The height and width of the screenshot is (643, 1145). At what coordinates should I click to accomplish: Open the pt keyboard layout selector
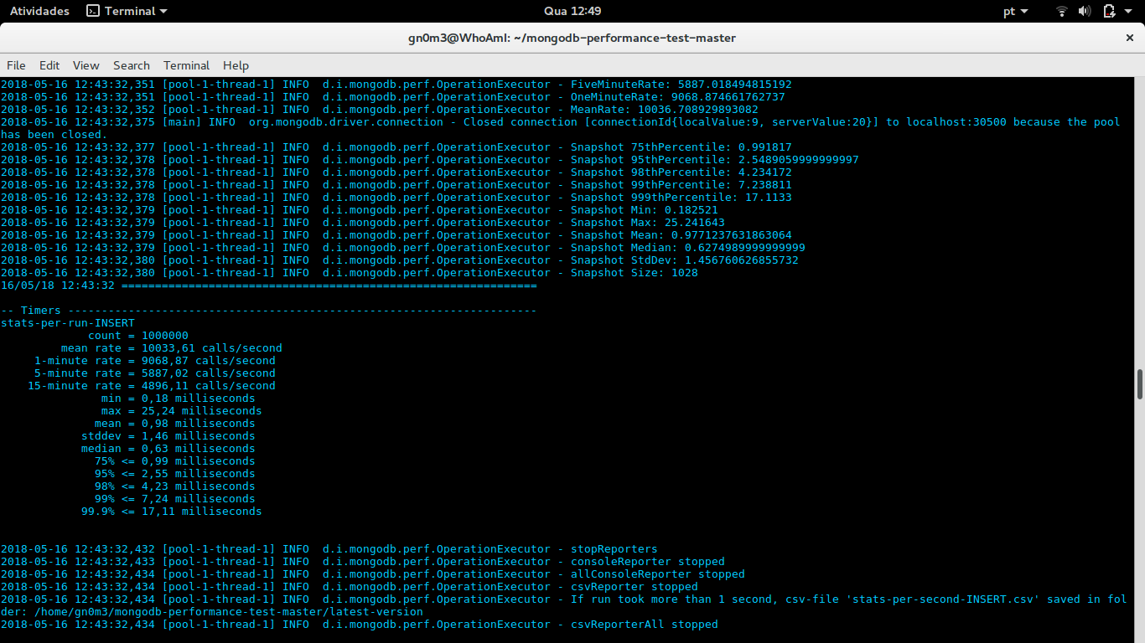tap(1015, 11)
